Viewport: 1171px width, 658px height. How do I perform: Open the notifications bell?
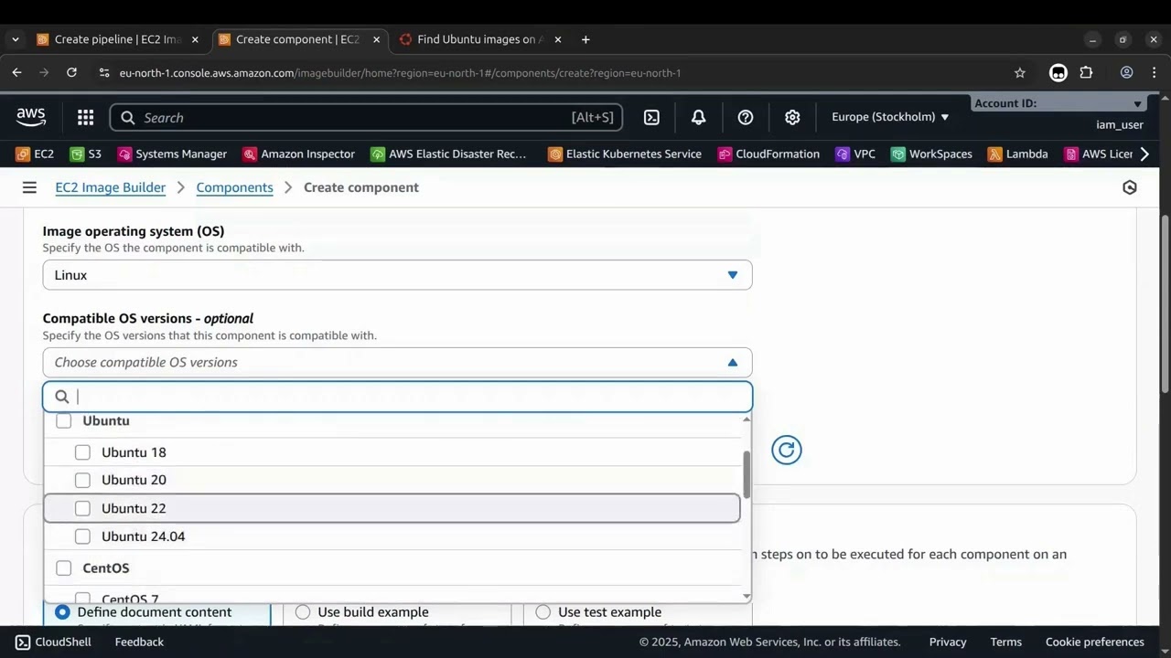click(698, 117)
